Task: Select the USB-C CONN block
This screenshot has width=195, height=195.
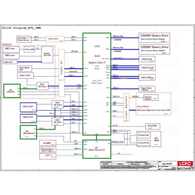Action: (x=25, y=76)
